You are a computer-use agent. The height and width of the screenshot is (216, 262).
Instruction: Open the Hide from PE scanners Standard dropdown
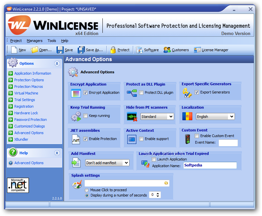click(157, 117)
